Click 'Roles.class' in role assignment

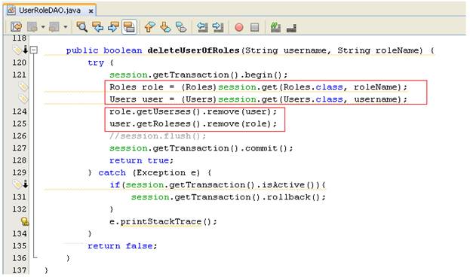click(x=313, y=87)
